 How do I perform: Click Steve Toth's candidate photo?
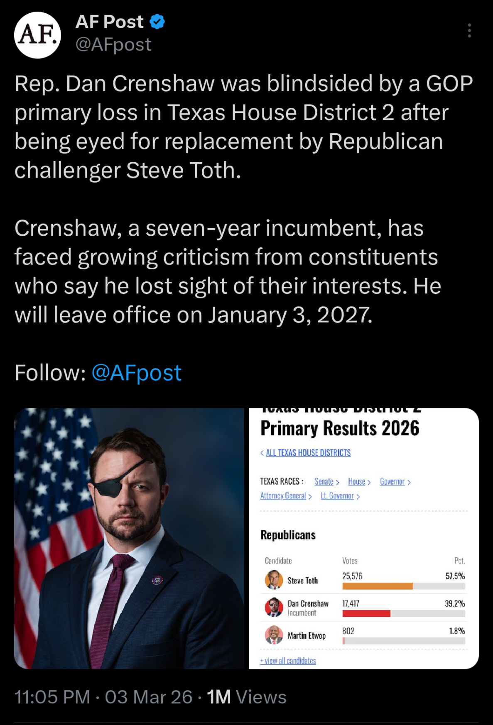(x=274, y=580)
